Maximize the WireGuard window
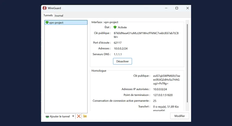 [x=177, y=8]
